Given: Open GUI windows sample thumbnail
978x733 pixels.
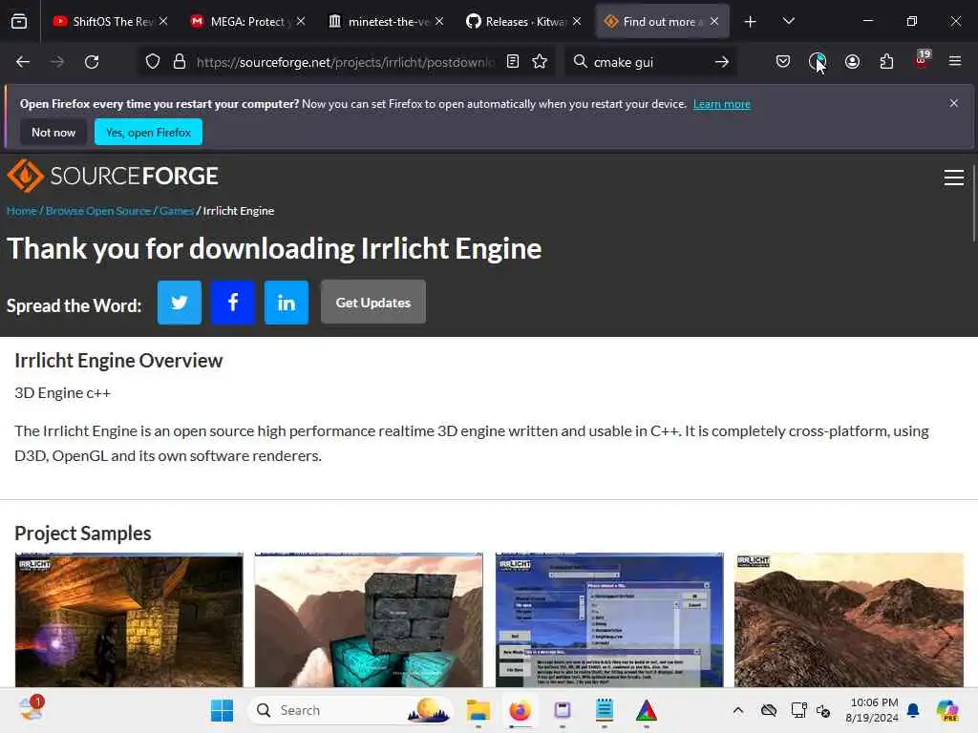Looking at the screenshot, I should [x=609, y=619].
